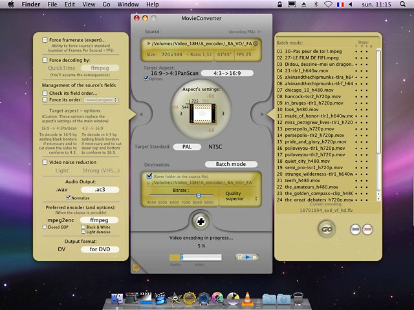Click the audio/video encoding progress bar
The image size is (414, 310).
(x=195, y=257)
